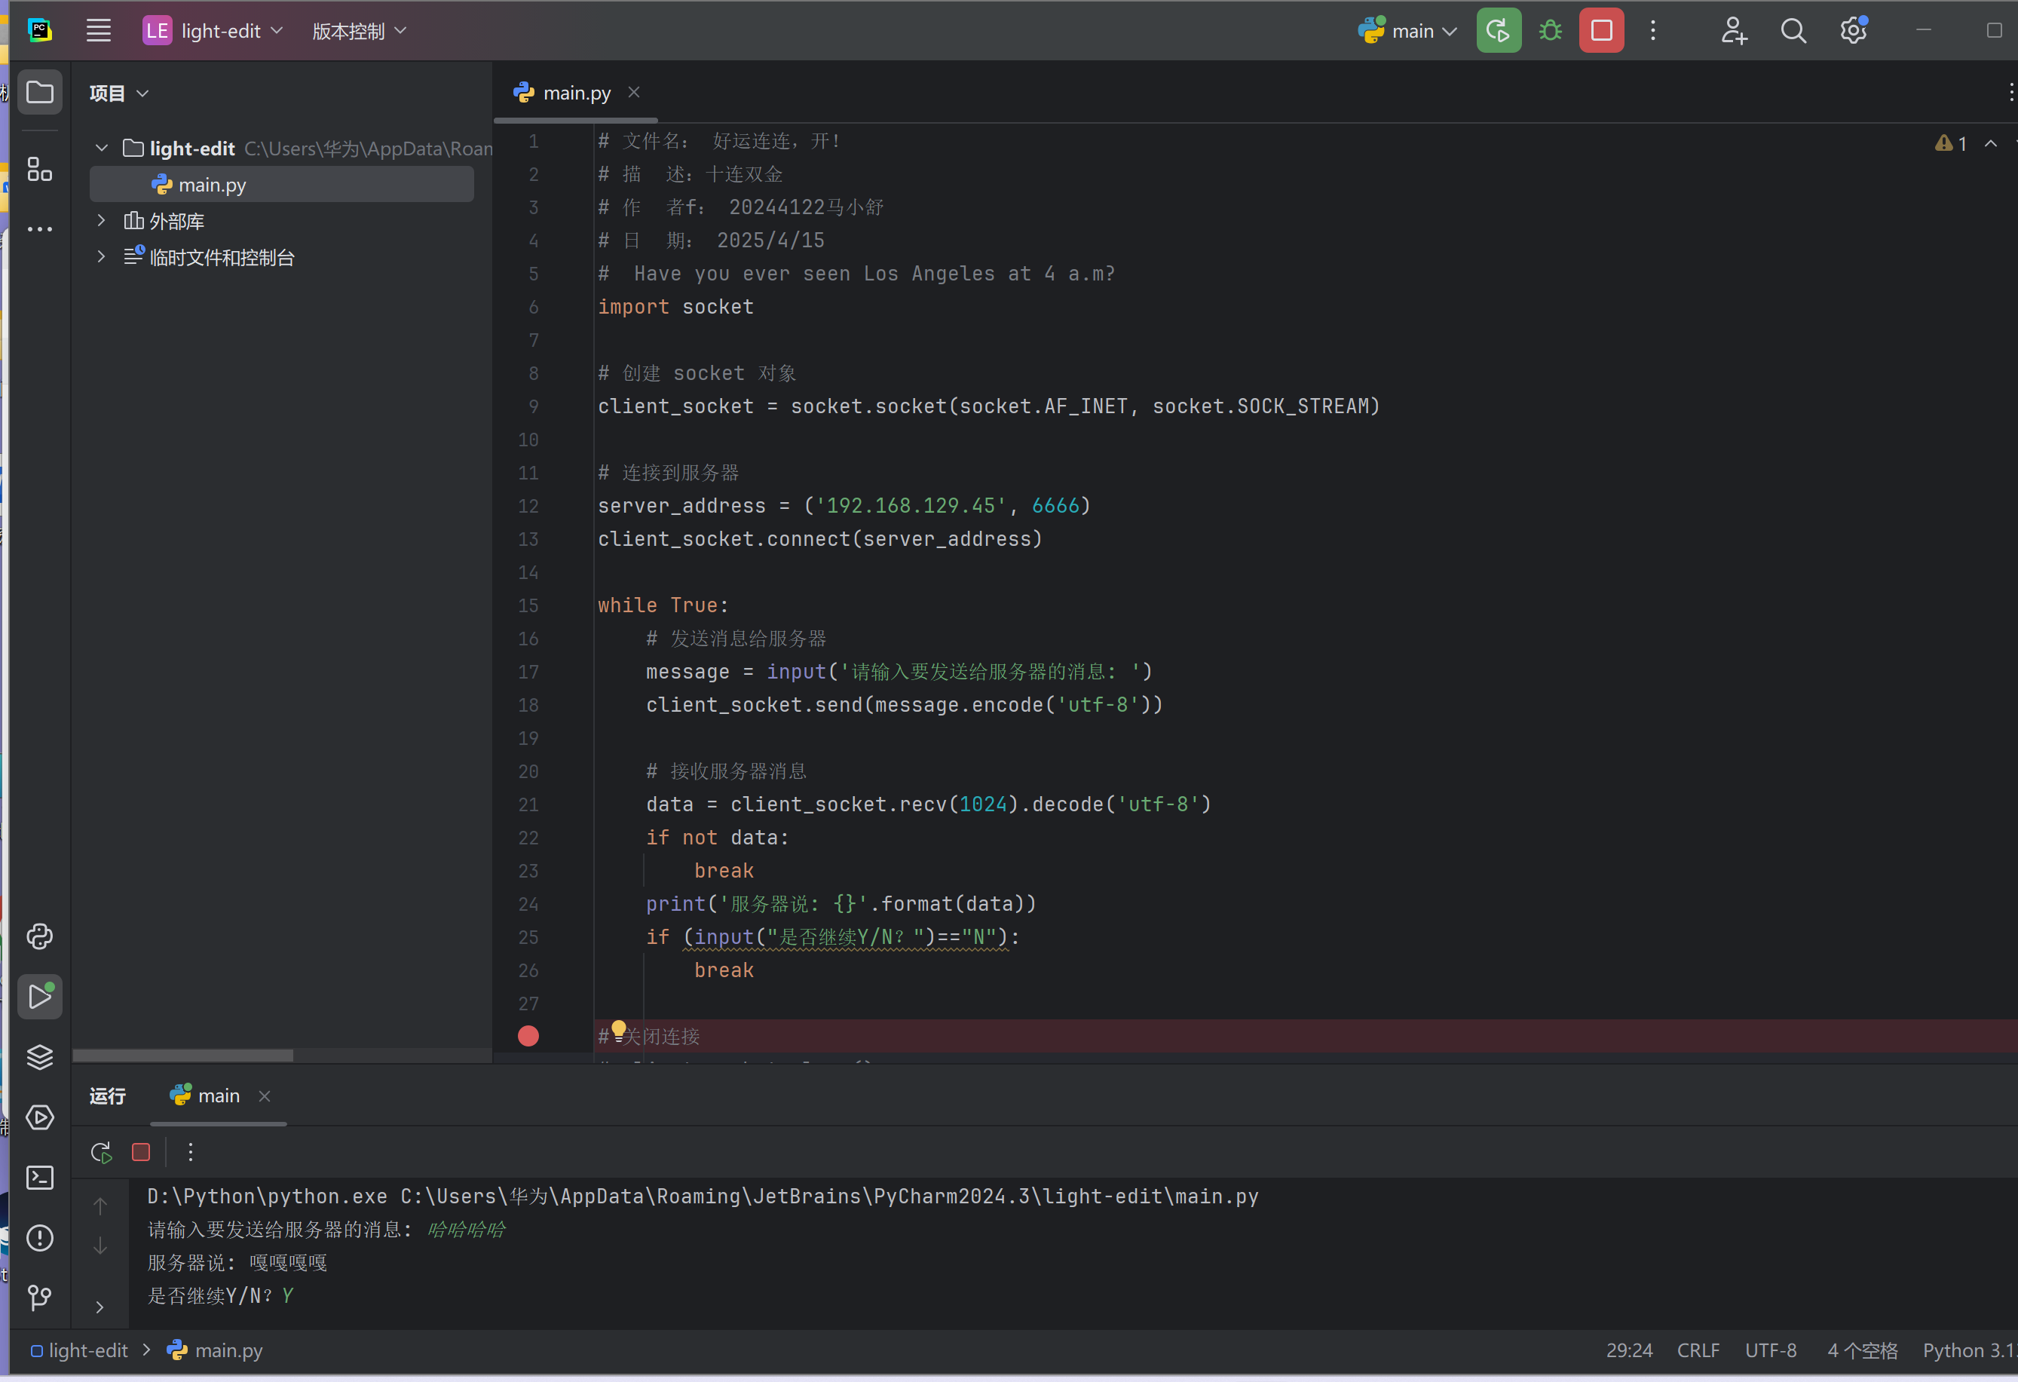Open the Problems tool window icon
Screen dimensions: 2018x1382
[40, 1238]
